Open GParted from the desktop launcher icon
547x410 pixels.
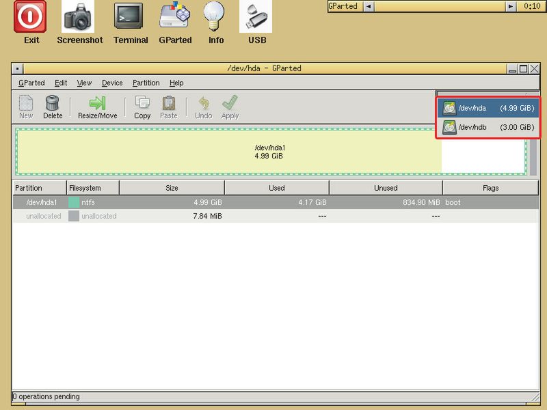pos(175,16)
